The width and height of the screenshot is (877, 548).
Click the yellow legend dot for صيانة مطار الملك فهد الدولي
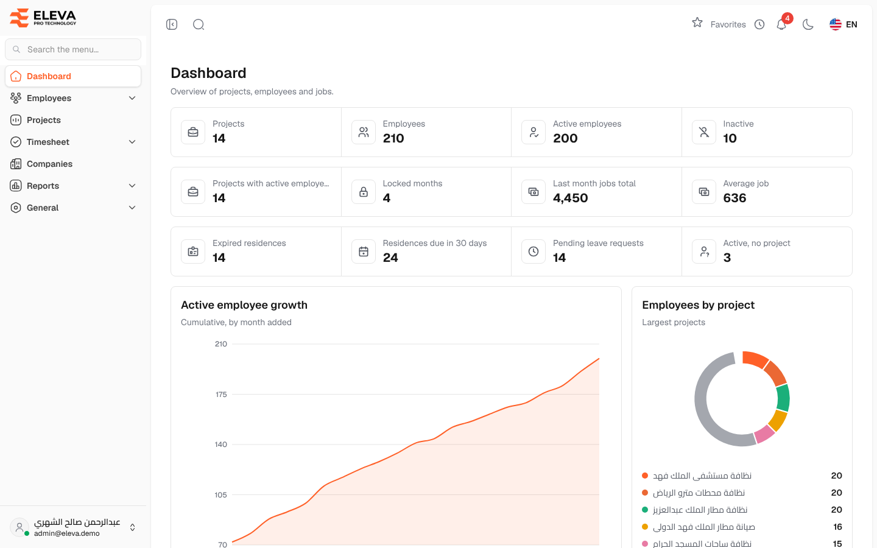[645, 527]
